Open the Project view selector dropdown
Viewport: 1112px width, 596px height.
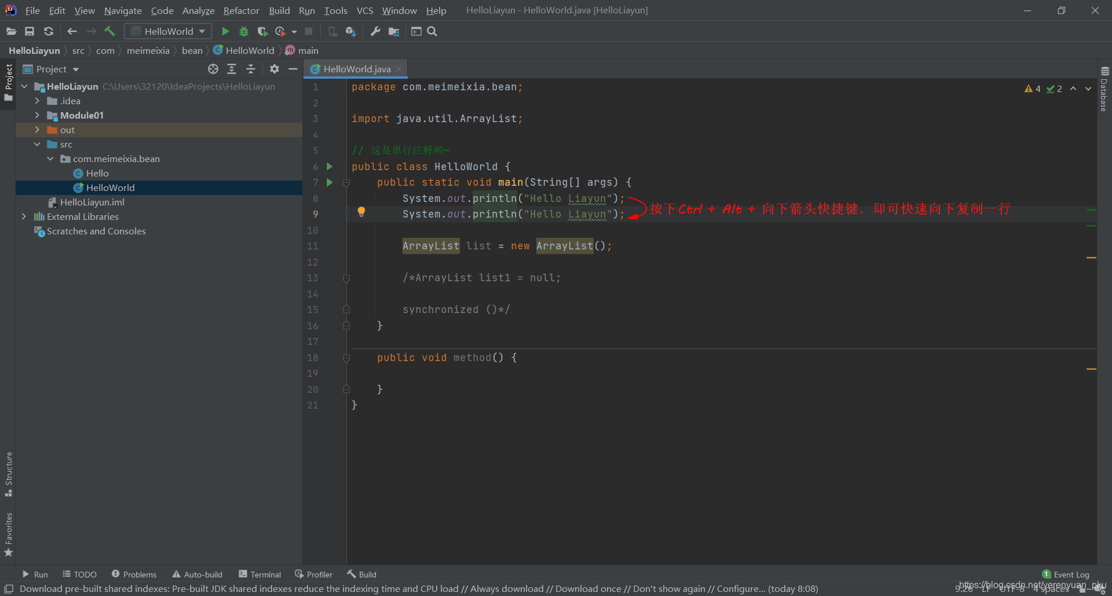coord(51,69)
